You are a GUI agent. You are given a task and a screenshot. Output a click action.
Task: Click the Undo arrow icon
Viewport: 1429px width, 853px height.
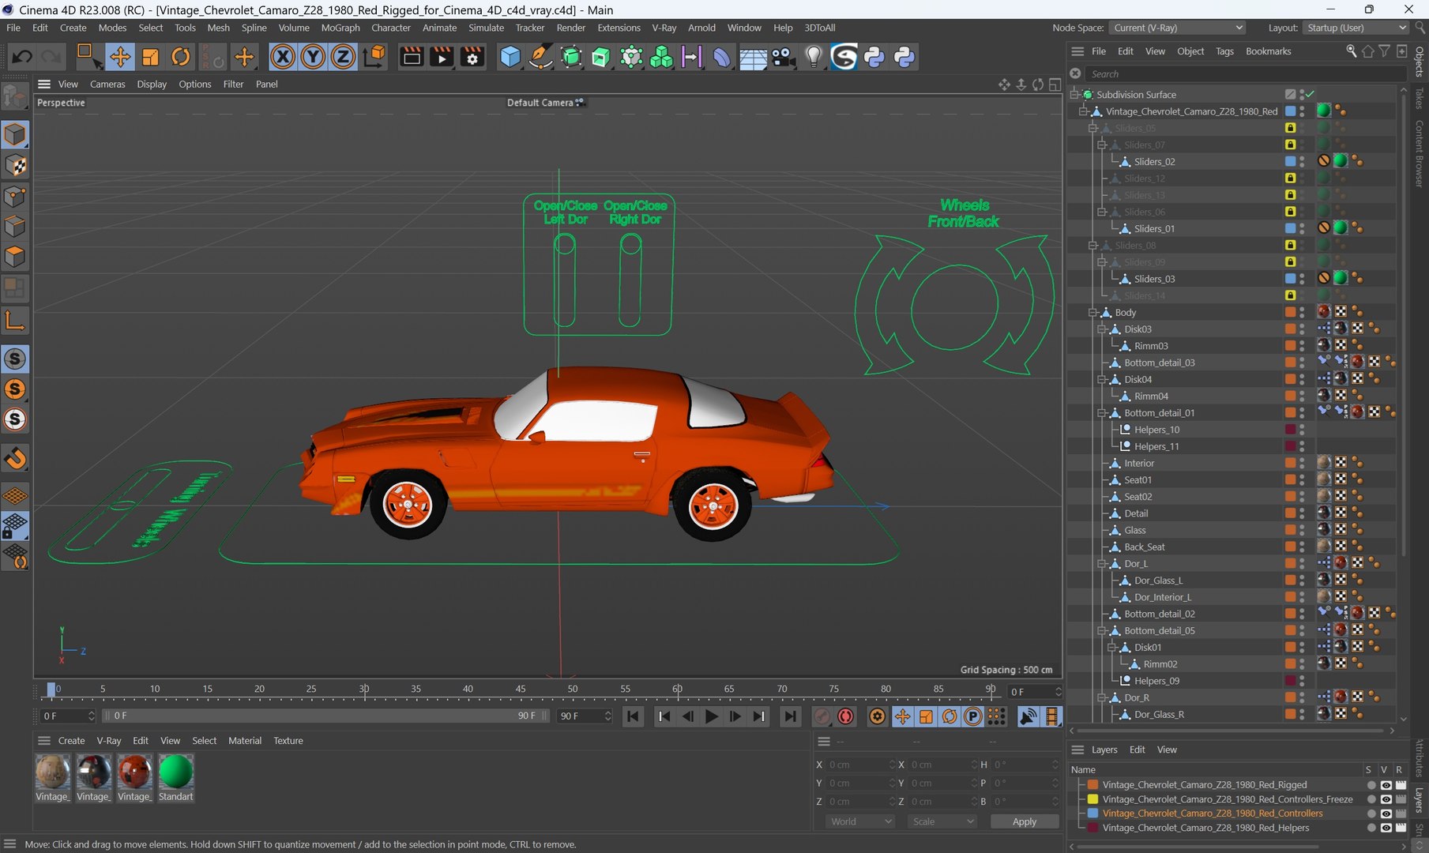coord(22,57)
